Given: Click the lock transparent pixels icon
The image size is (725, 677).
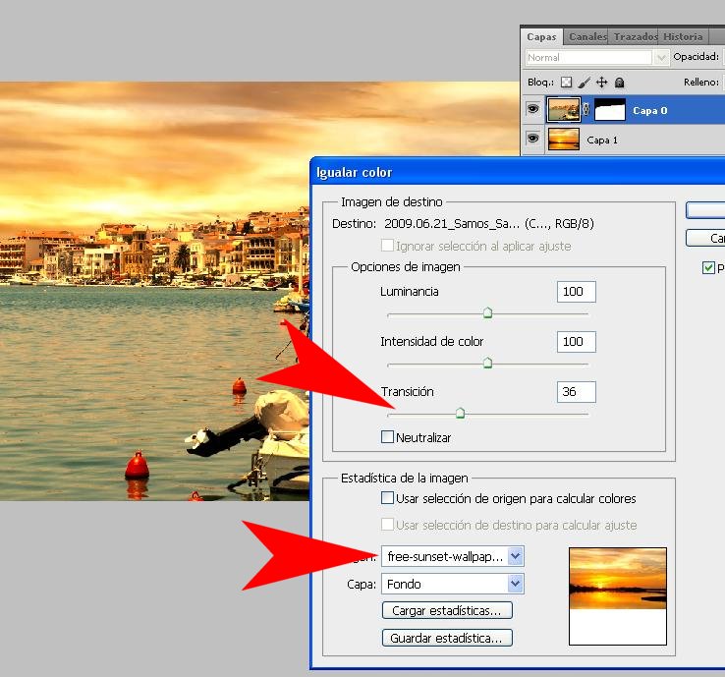Looking at the screenshot, I should click(x=566, y=83).
